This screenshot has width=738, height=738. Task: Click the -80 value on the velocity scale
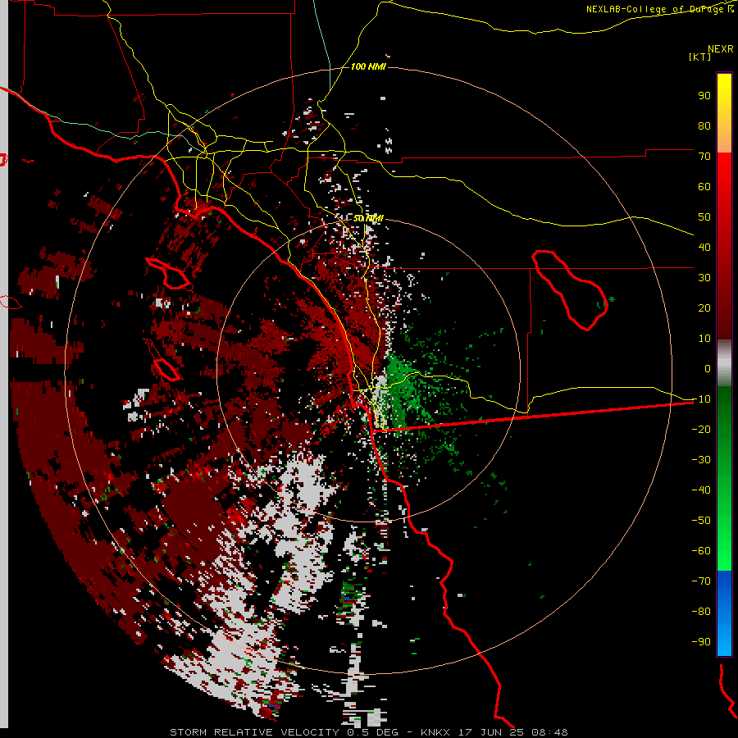click(x=701, y=612)
